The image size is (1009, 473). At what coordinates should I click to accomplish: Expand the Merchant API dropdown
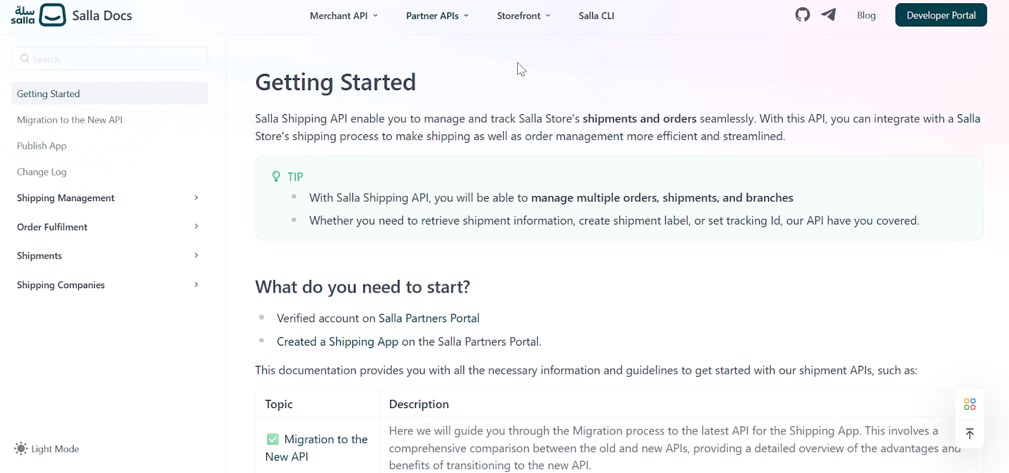[x=344, y=16]
